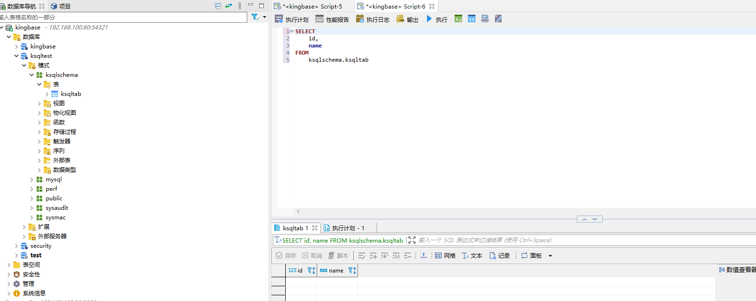Open the 执行计划 toolbar icon
Screen dimensions: 756x301
[279, 19]
